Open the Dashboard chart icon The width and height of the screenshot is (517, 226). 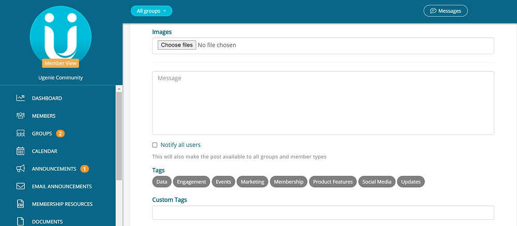(21, 98)
